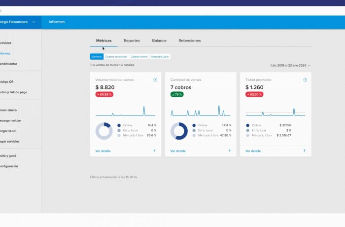Click the donut chart in Volumen total card
Image resolution: width=345 pixels, height=227 pixels.
104,131
